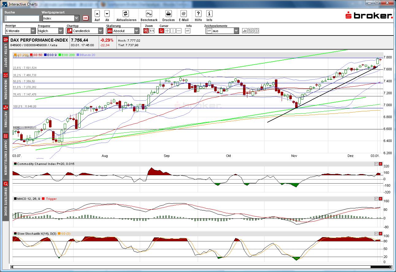Open Hilfe question mark icon

198,14
